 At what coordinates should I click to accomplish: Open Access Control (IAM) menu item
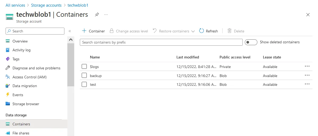click(29, 77)
